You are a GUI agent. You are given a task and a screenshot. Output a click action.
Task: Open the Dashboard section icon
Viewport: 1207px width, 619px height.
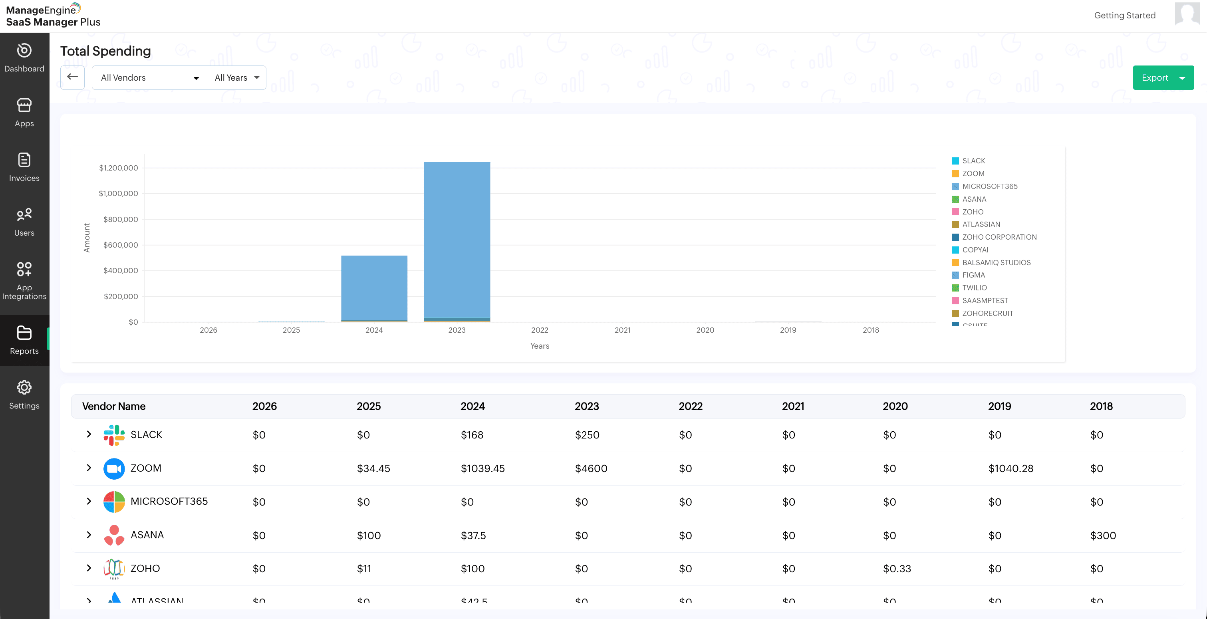tap(24, 50)
